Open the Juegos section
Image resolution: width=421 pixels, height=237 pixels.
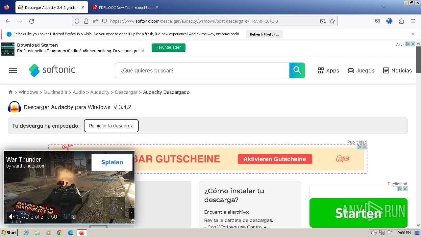361,70
